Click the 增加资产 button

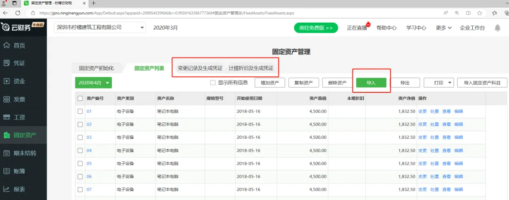click(x=270, y=83)
